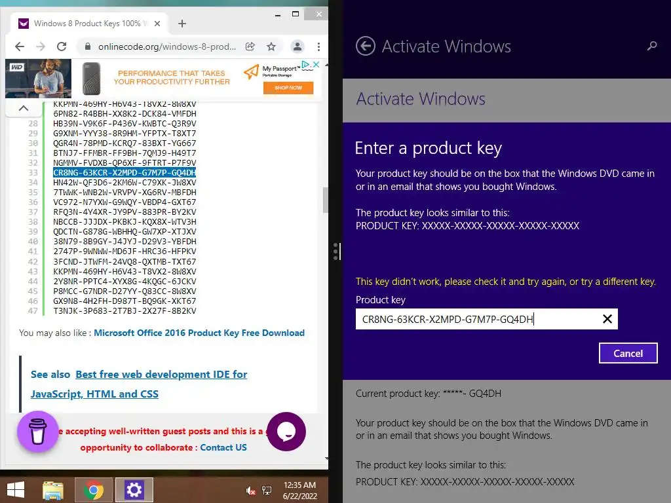Collapse code block with up chevron
This screenshot has height=503, width=671.
24,108
